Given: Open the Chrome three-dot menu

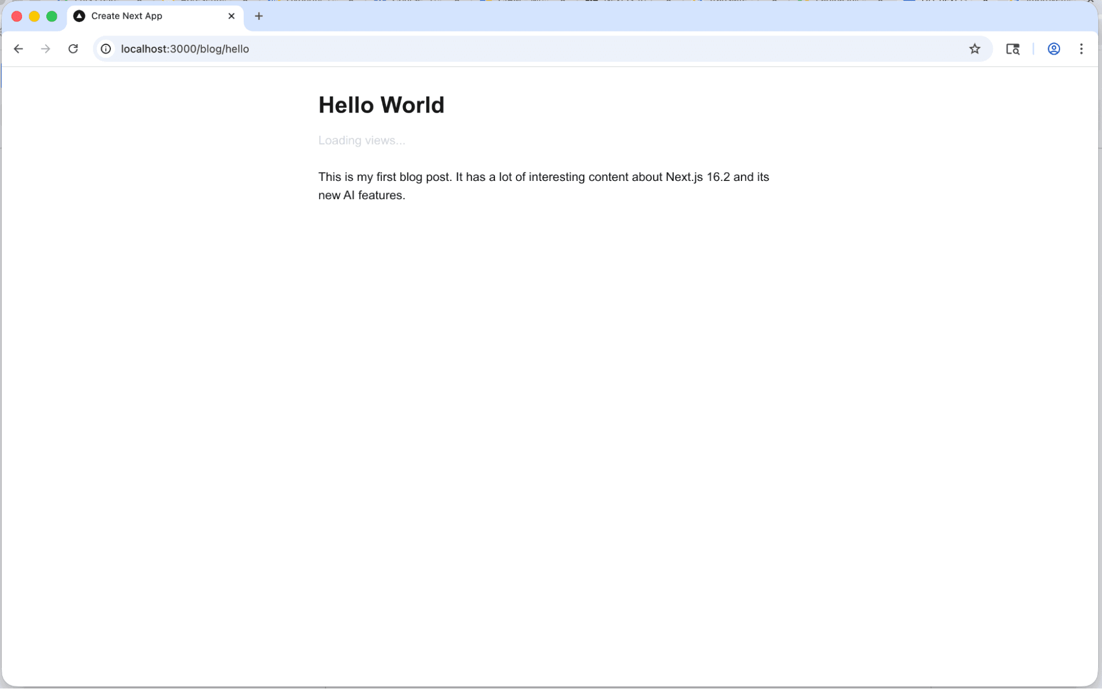Looking at the screenshot, I should 1081,49.
